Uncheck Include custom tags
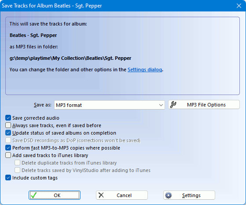This screenshot has height=205, width=246. (8, 178)
